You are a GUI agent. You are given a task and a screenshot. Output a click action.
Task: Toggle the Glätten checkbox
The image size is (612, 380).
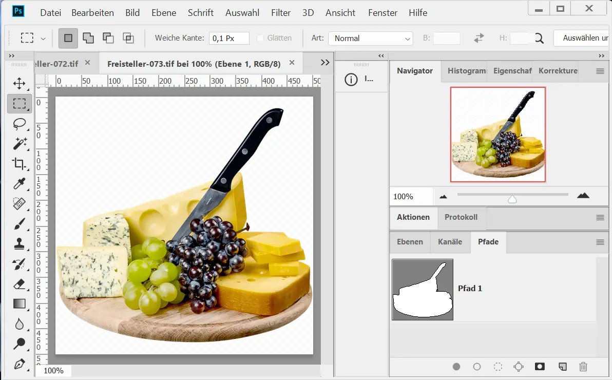(260, 38)
